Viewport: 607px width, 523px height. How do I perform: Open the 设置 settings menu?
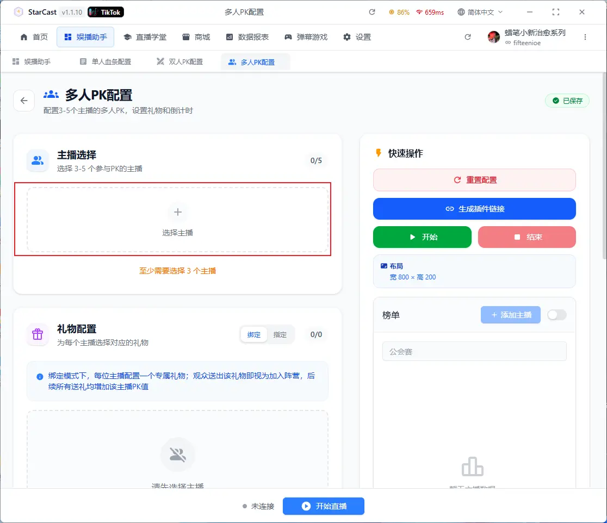(357, 37)
